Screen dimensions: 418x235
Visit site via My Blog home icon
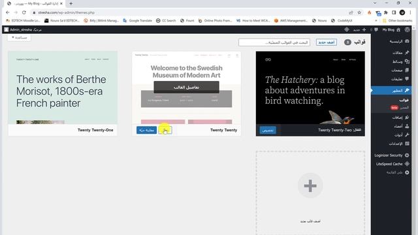pos(398,29)
